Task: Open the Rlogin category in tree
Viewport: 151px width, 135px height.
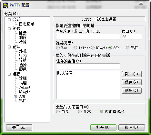Action: click(25, 92)
